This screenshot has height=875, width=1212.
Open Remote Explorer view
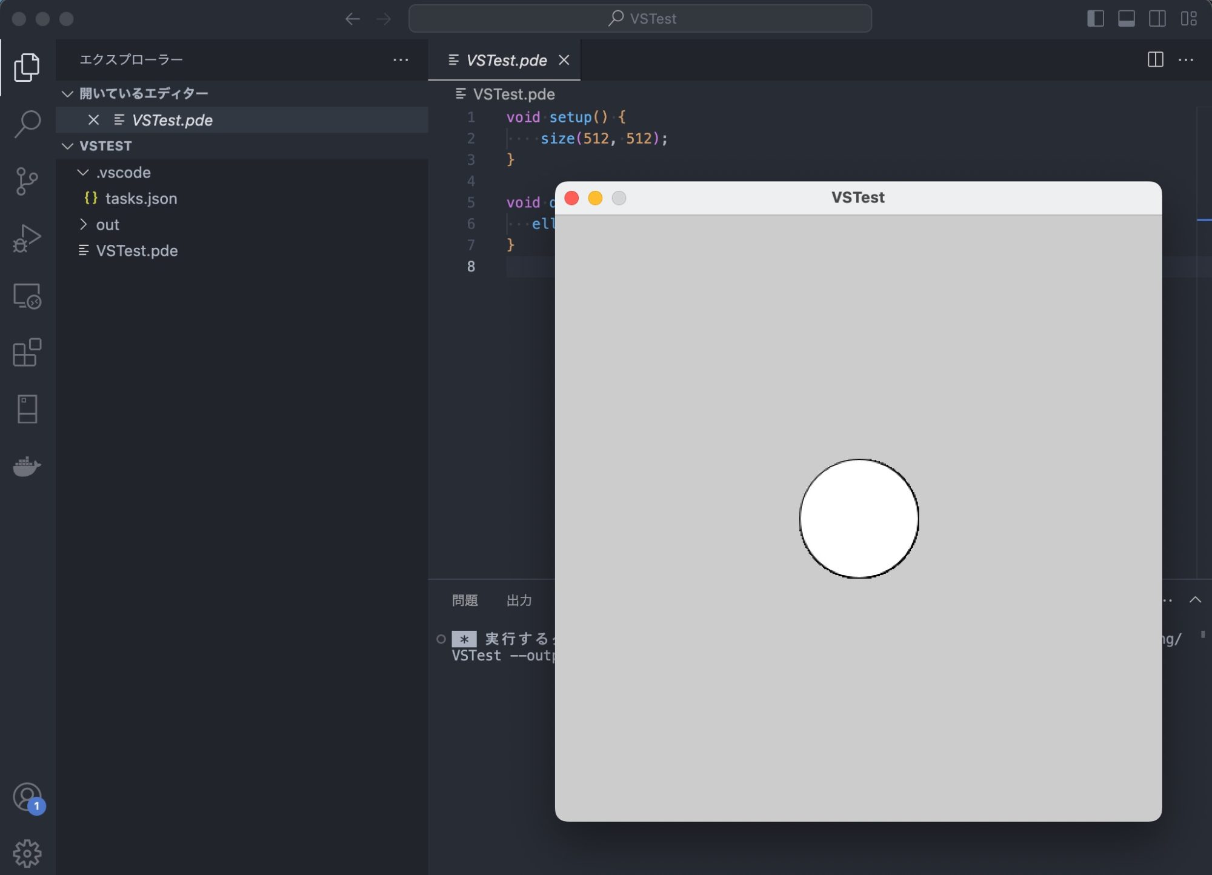tap(27, 296)
